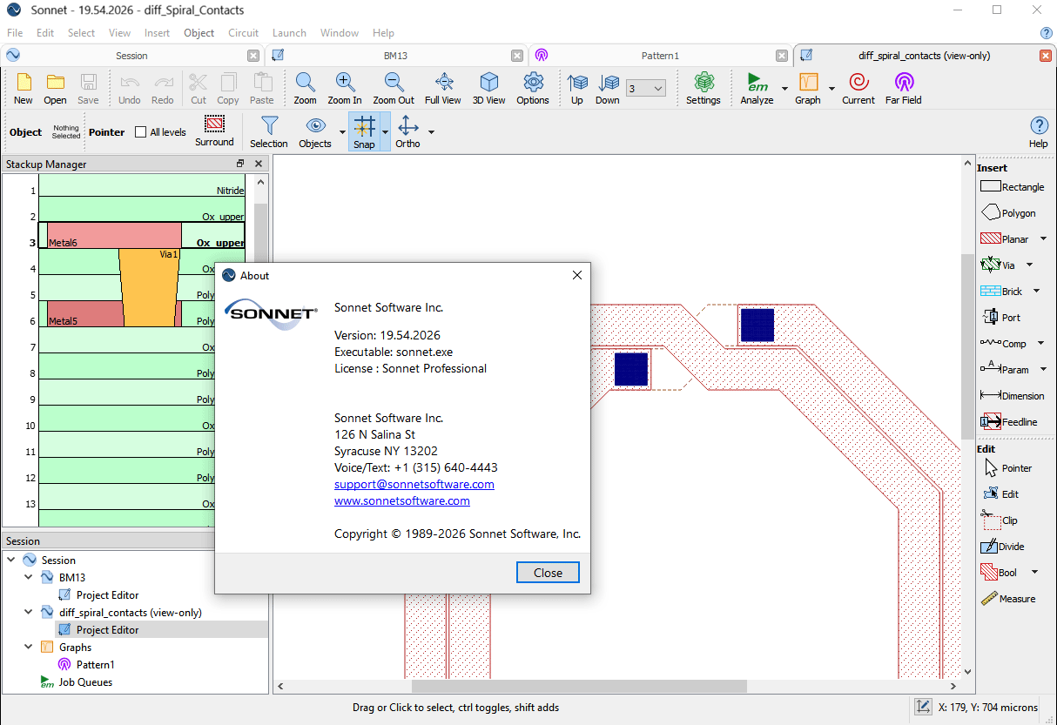This screenshot has height=725, width=1057.
Task: Toggle the Ortho movement mode
Action: pyautogui.click(x=407, y=132)
